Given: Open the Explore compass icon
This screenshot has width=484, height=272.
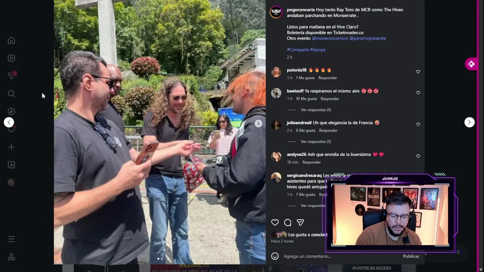Looking at the screenshot, I should (11, 111).
